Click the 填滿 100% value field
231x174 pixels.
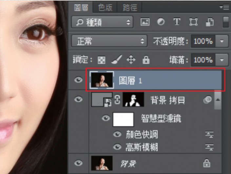click(203, 60)
